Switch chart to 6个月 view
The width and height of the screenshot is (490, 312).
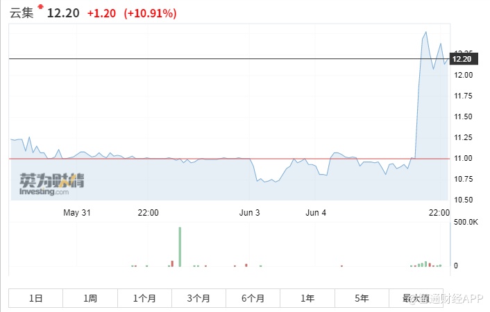coord(253,298)
